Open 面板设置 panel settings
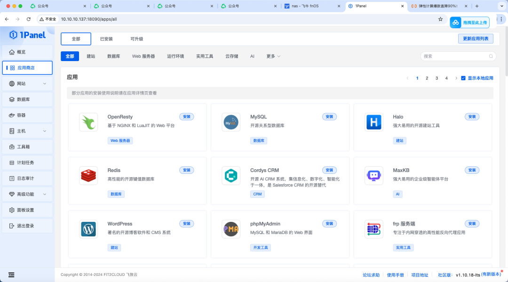The image size is (508, 282). [28, 210]
